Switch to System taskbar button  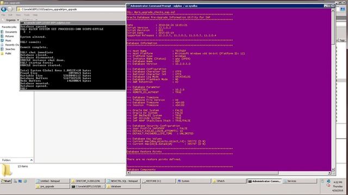pos(194,181)
